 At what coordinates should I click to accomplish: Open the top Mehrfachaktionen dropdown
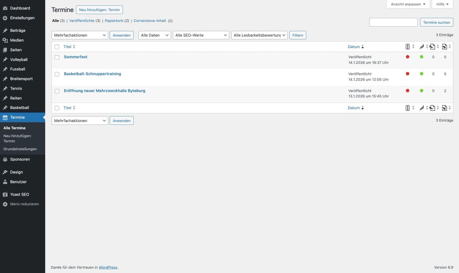[x=80, y=35]
